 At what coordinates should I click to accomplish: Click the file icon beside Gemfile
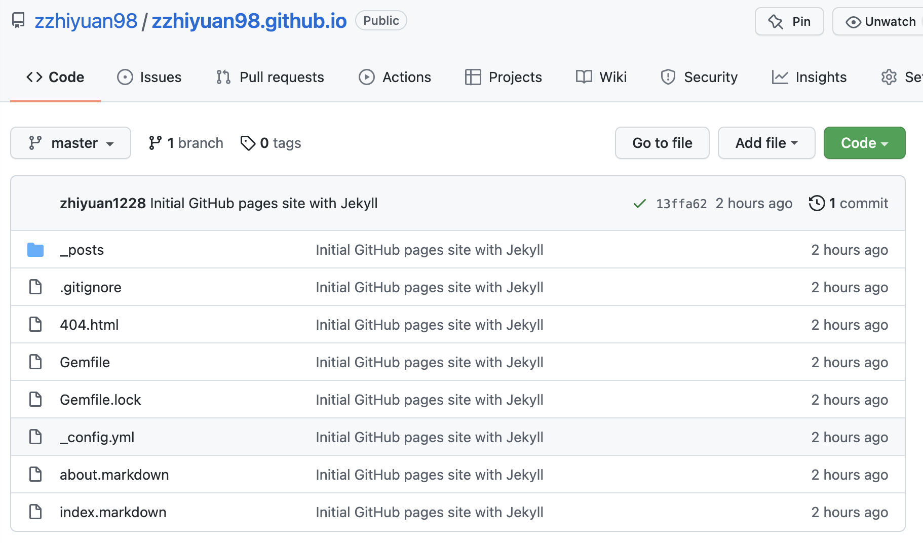[35, 362]
